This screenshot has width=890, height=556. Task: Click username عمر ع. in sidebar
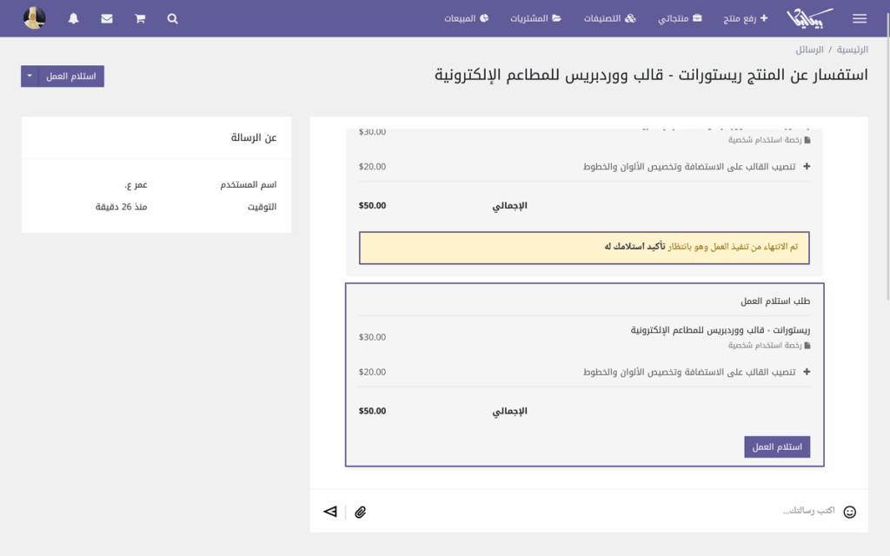click(136, 184)
